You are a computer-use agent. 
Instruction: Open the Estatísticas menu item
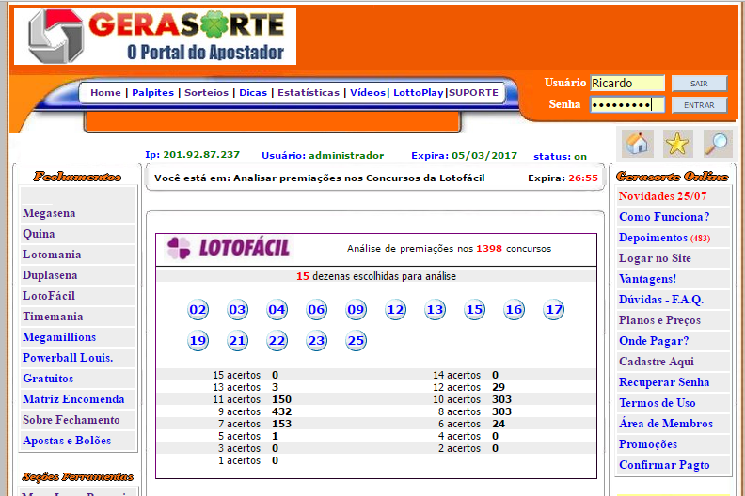309,93
